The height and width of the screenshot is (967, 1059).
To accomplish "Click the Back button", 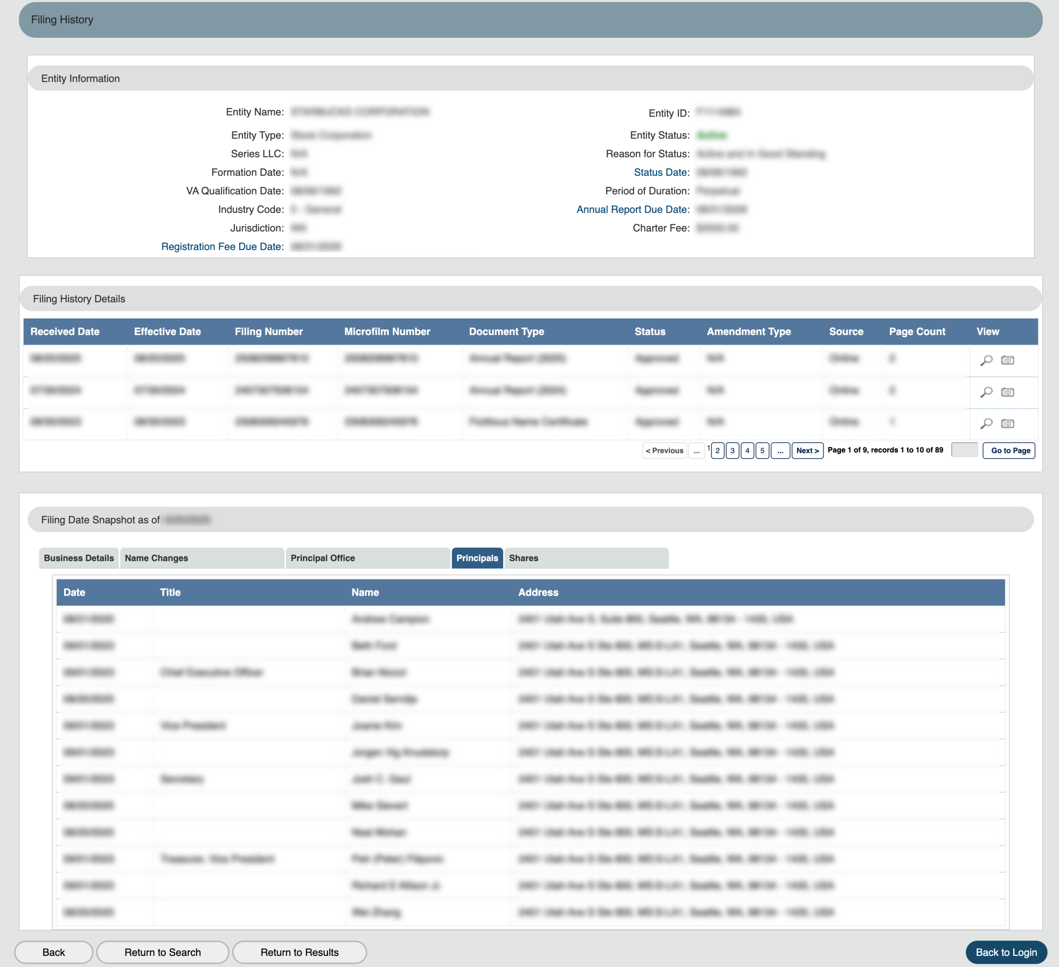I will click(x=54, y=952).
